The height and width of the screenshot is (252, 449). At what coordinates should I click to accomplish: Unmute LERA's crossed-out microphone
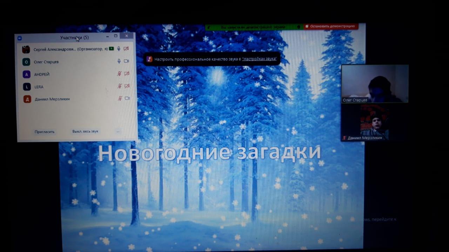120,86
